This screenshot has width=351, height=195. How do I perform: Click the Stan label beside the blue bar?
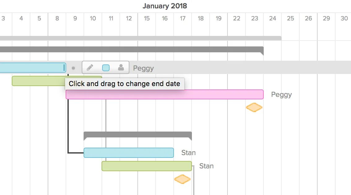188,153
